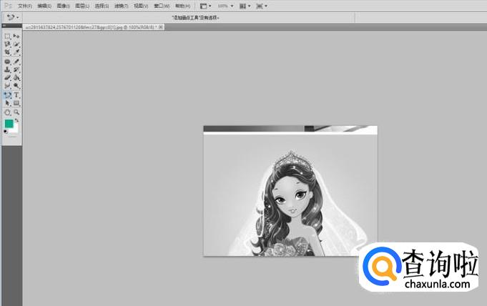Open the 帮助 (Help) menu

click(182, 6)
